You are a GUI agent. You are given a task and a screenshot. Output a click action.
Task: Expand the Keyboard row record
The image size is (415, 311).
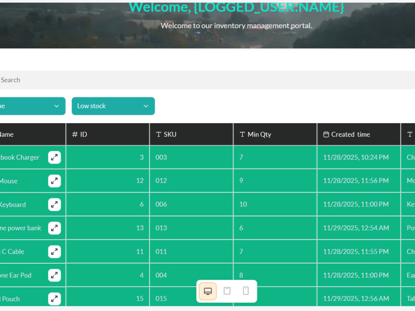pyautogui.click(x=54, y=204)
